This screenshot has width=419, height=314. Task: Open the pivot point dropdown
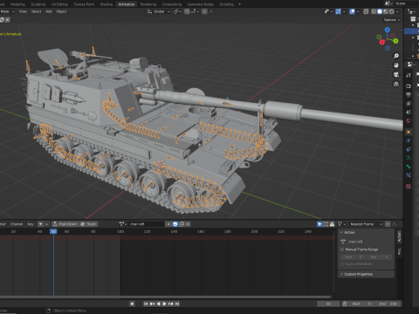point(177,11)
